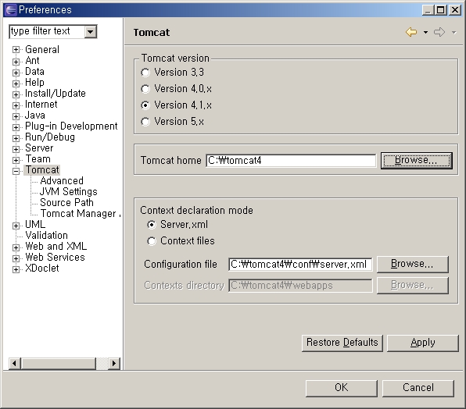Image resolution: width=466 pixels, height=409 pixels.
Task: Click the tree horizontal scrollbar thumb
Action: click(x=58, y=363)
